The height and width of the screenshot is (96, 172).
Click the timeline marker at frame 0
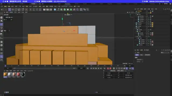(5, 66)
